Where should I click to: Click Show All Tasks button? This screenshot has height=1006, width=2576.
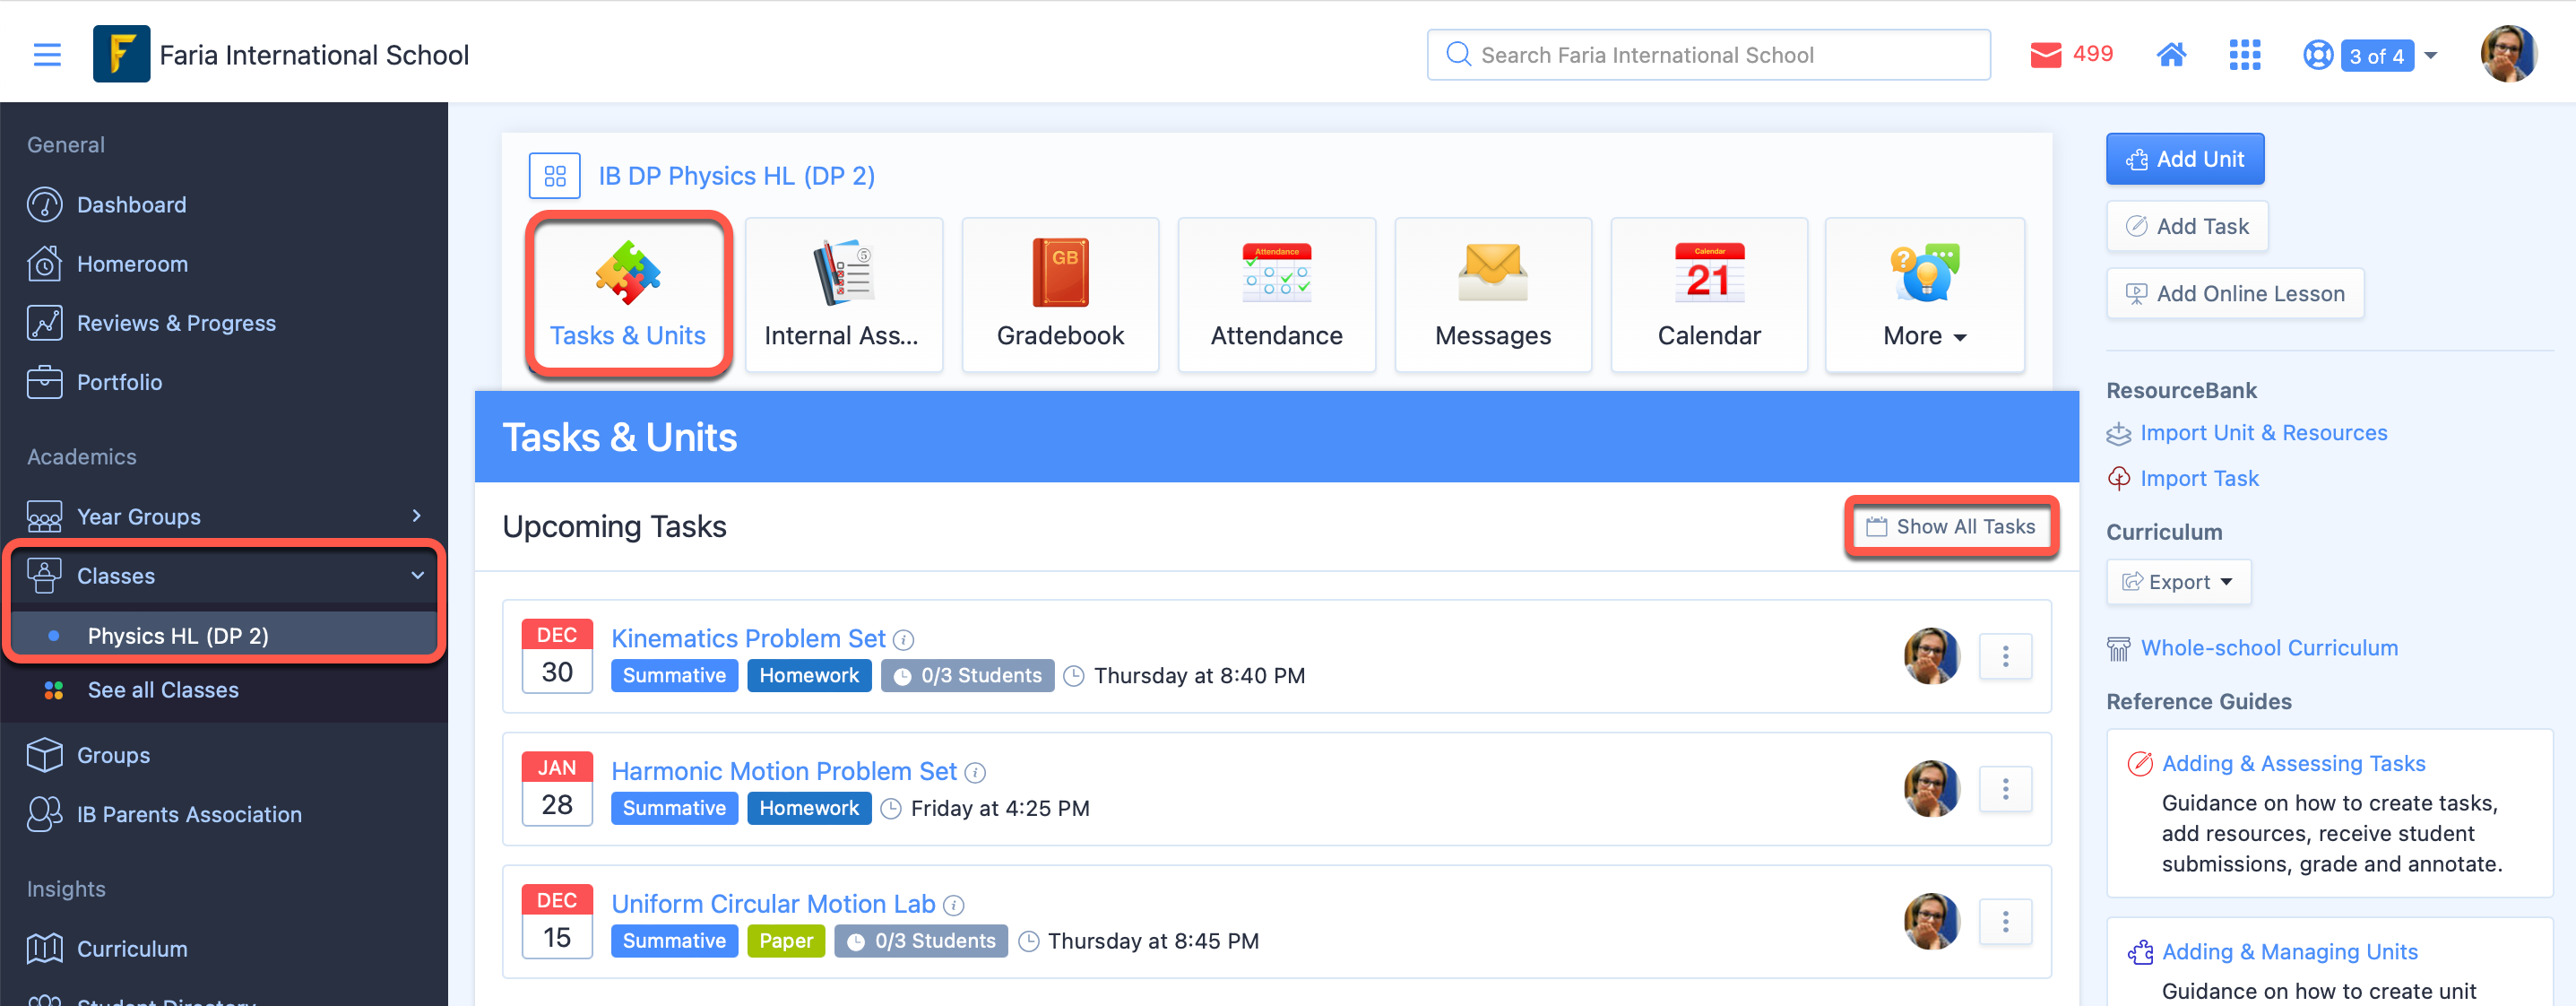point(1950,526)
